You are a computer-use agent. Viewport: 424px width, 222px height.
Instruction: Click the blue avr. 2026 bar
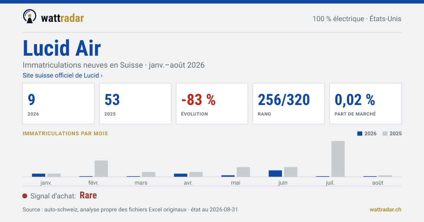(x=181, y=175)
